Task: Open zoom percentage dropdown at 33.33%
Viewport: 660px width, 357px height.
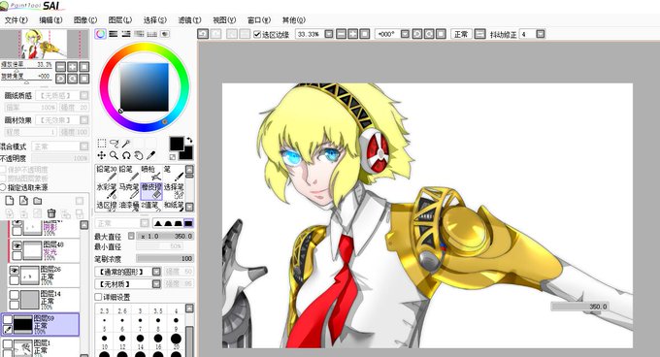Action: click(329, 34)
